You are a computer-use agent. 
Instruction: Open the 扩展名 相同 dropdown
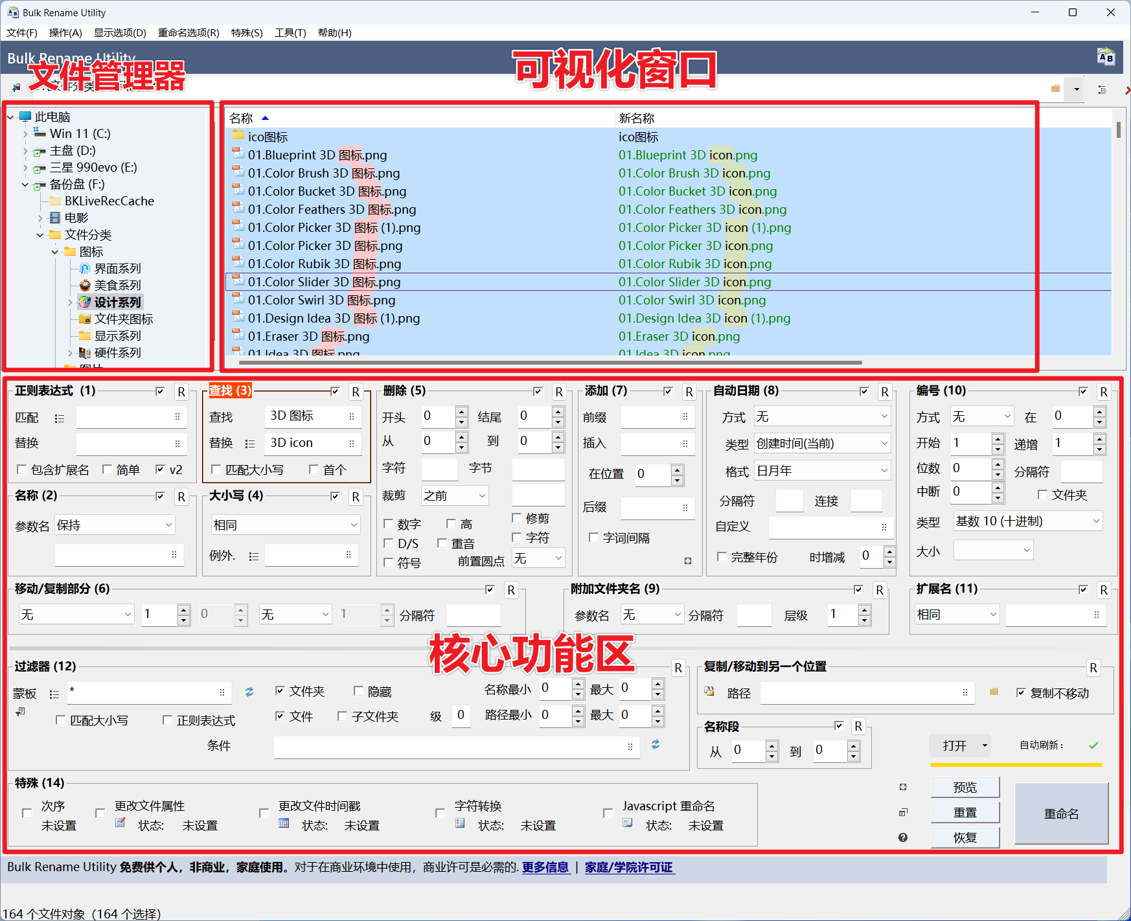(957, 615)
